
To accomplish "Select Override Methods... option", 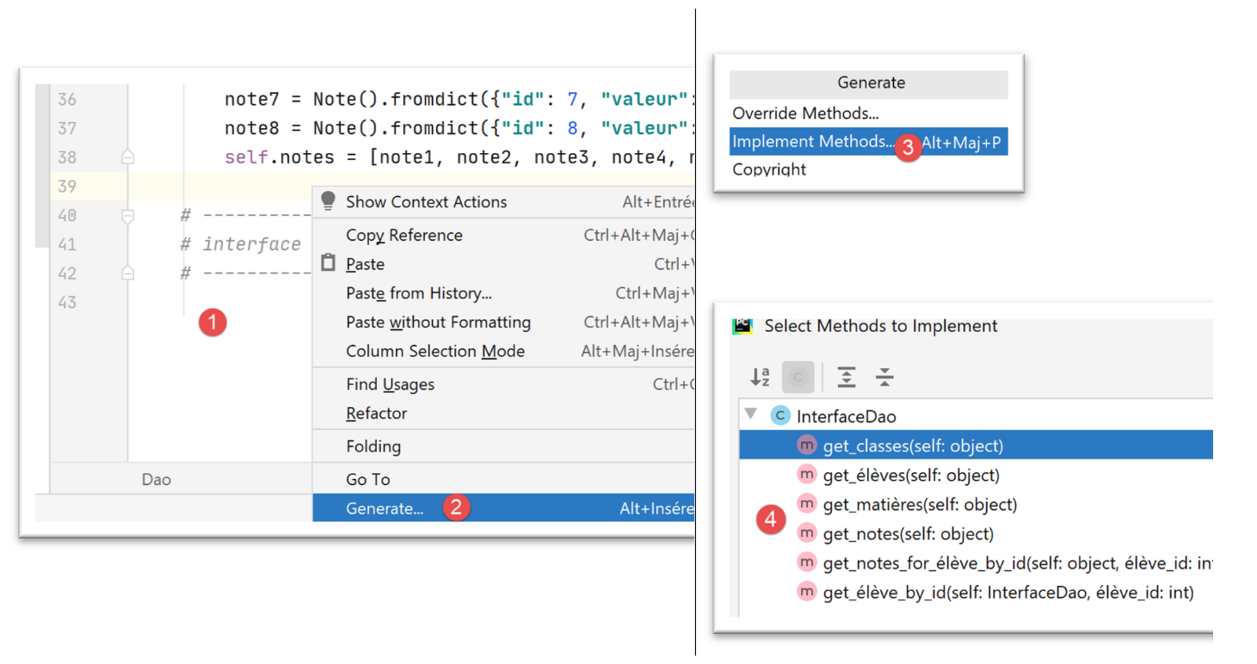I will click(x=805, y=113).
